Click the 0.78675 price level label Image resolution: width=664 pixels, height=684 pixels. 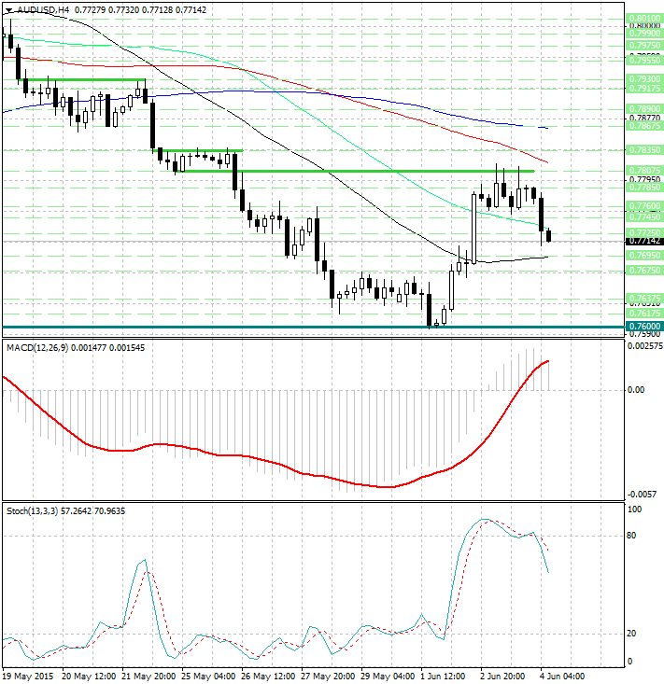tap(644, 126)
